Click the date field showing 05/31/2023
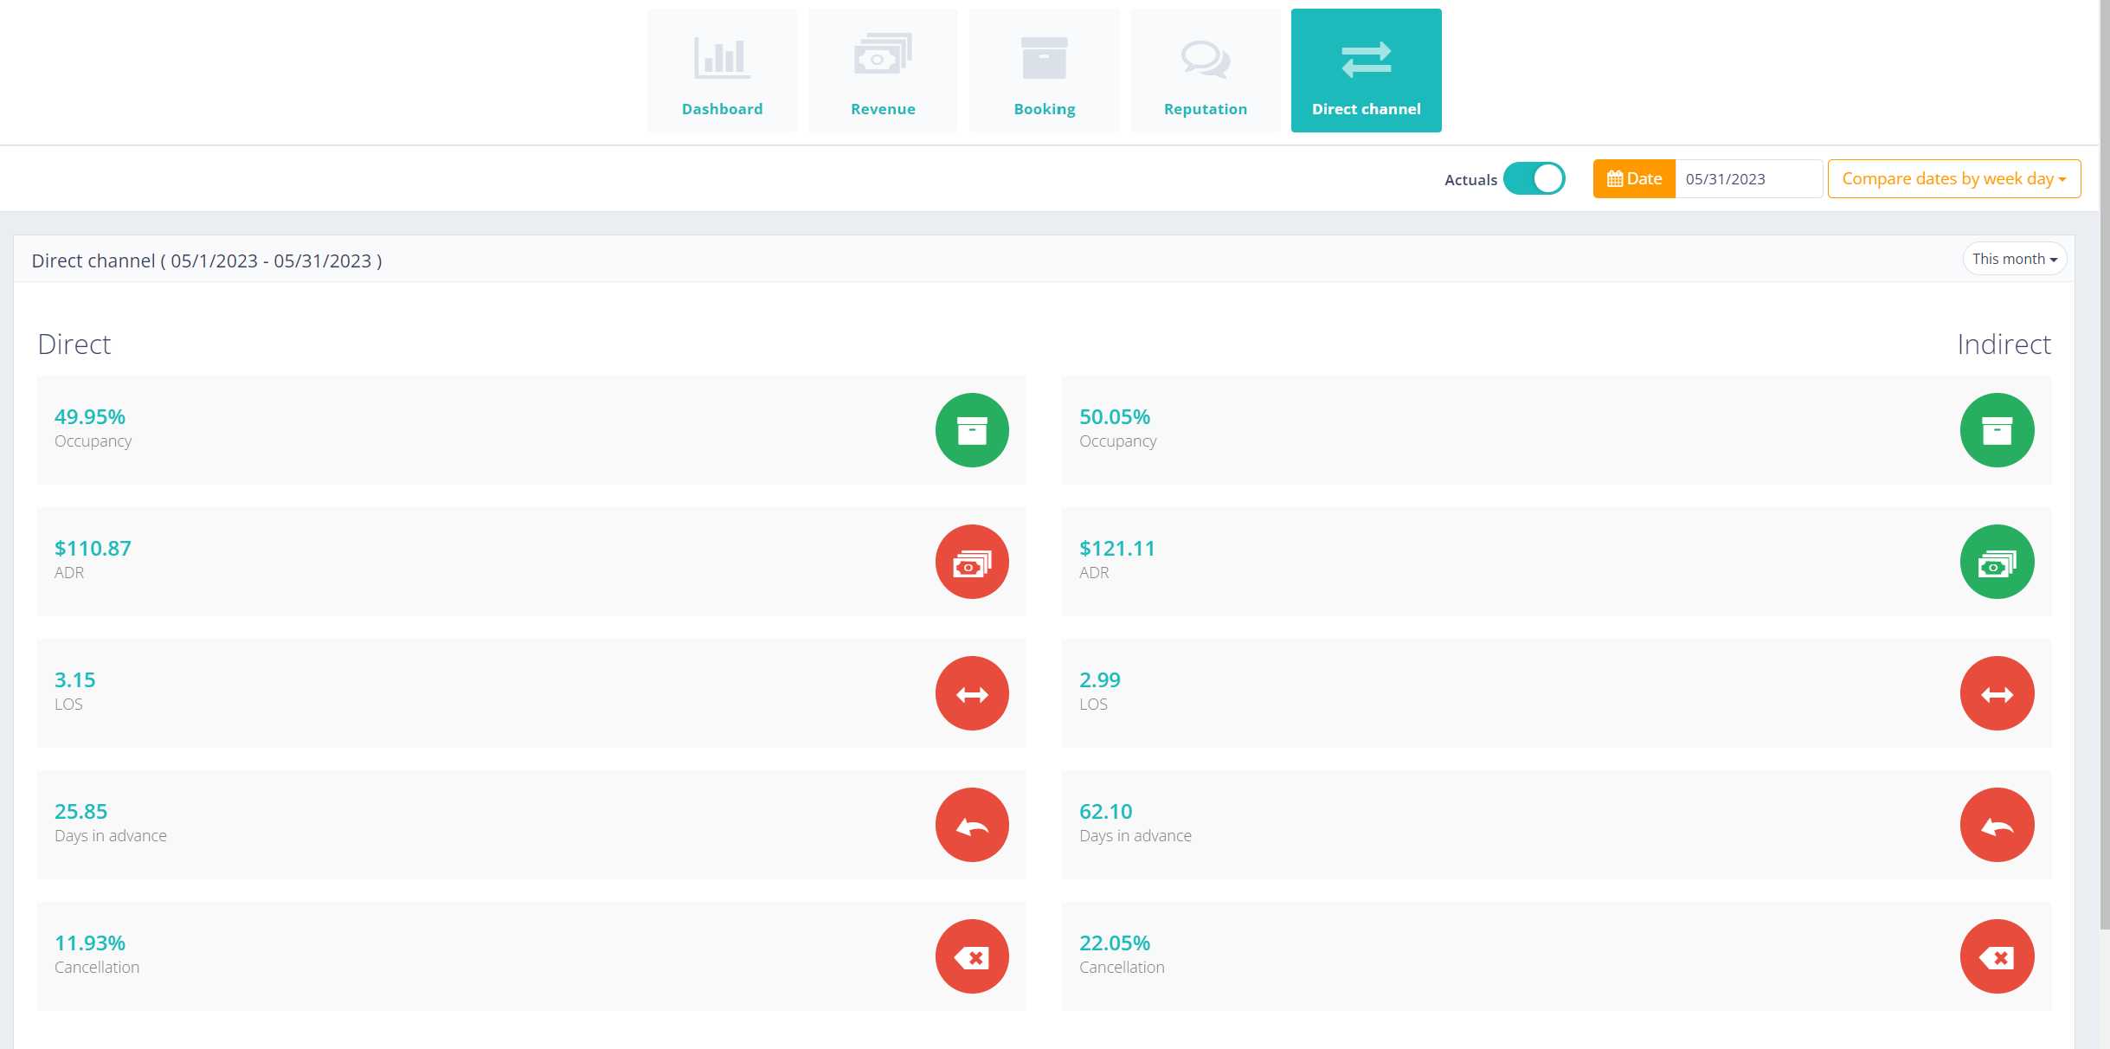The height and width of the screenshot is (1049, 2110). pyautogui.click(x=1749, y=179)
